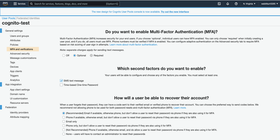Enable Time-based One-time Password checkbox
This screenshot has width=280, height=140.
(62, 85)
